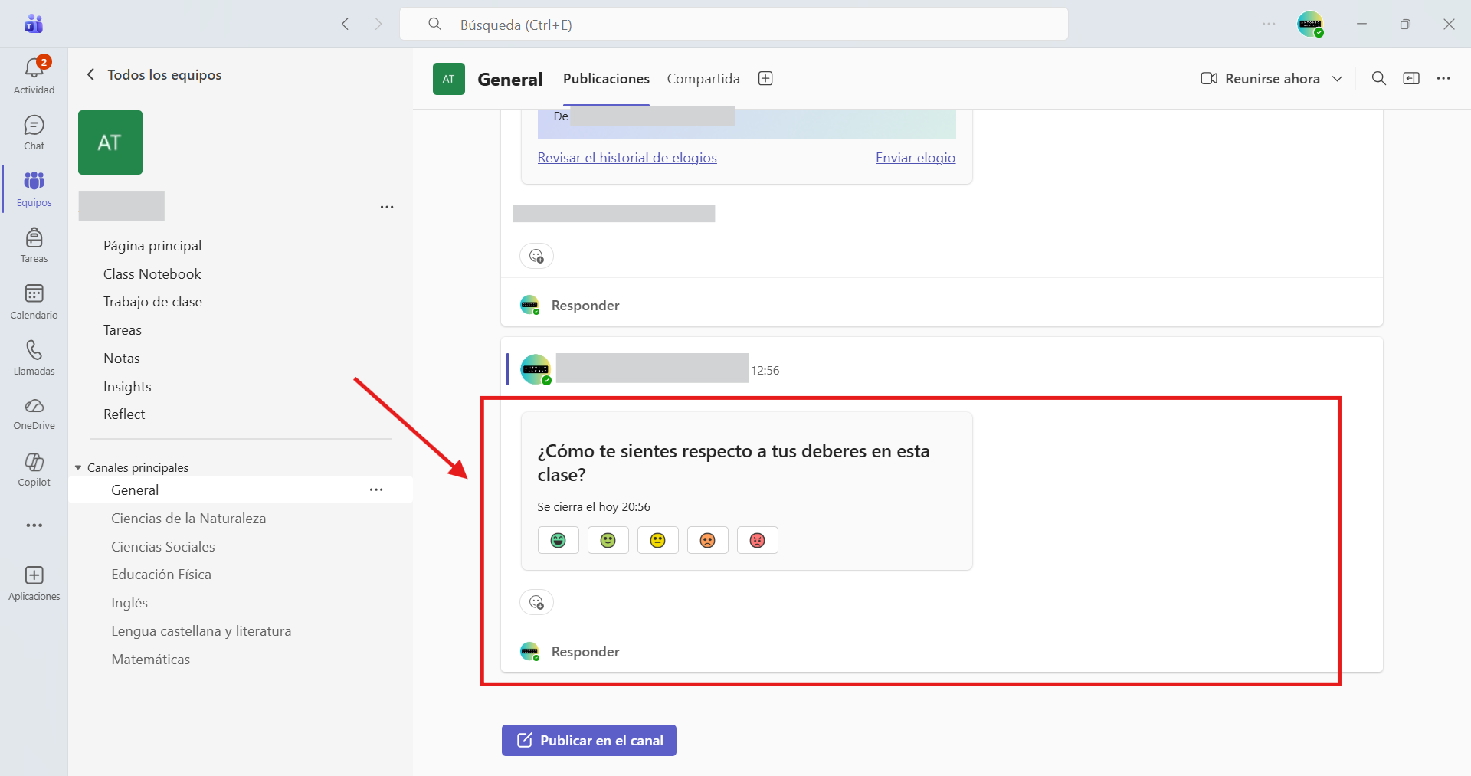Open Ciencias de la Naturaleza channel
Screen dimensions: 1471x776
pyautogui.click(x=188, y=518)
